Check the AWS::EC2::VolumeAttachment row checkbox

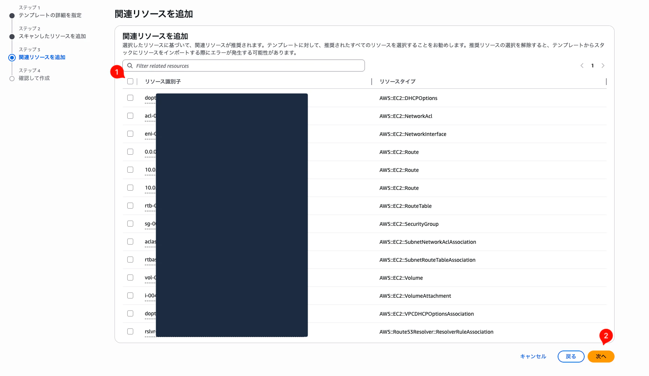click(x=130, y=295)
